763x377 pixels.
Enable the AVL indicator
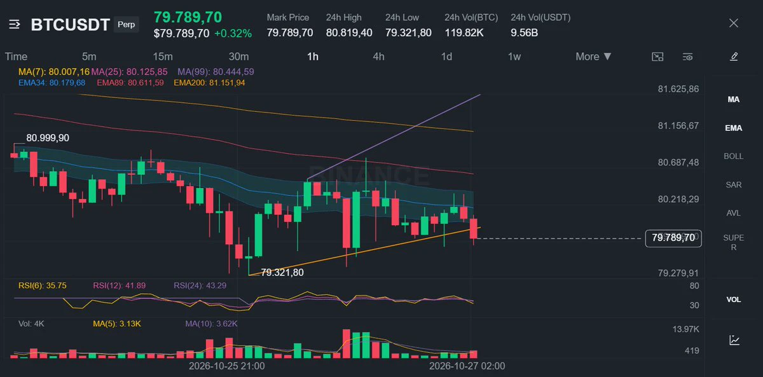[x=734, y=213]
